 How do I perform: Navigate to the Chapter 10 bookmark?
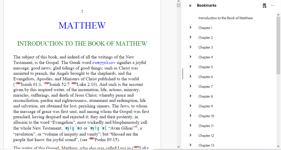click(x=206, y=116)
